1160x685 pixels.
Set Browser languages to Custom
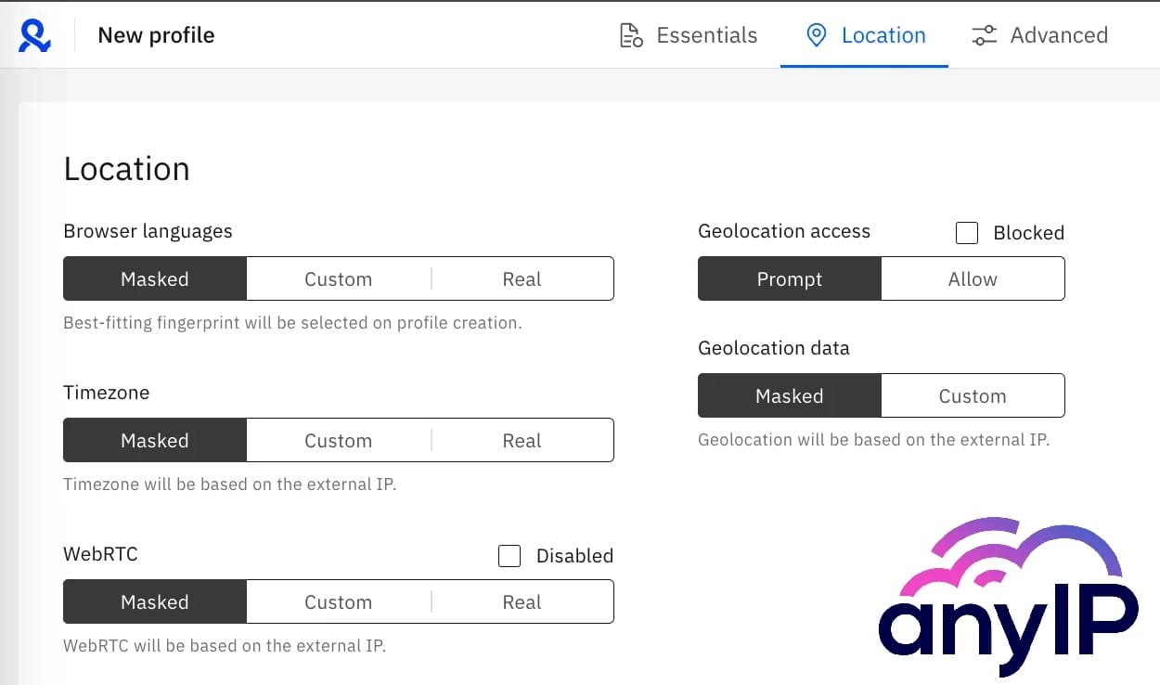[338, 278]
